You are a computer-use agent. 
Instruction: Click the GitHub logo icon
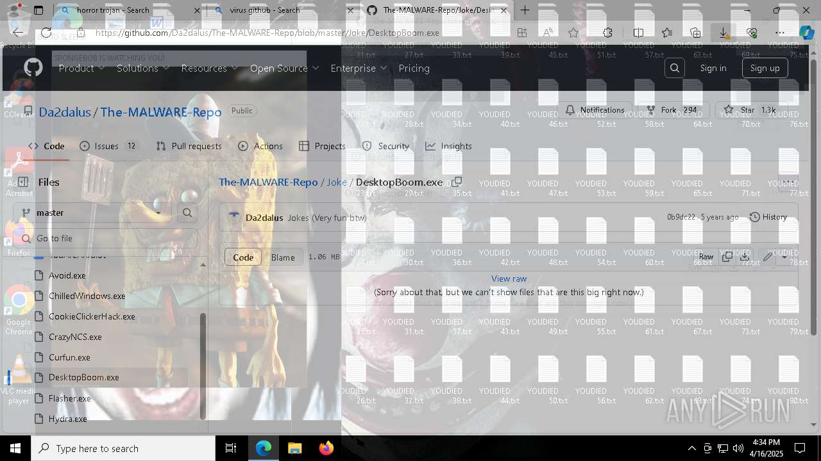[33, 68]
